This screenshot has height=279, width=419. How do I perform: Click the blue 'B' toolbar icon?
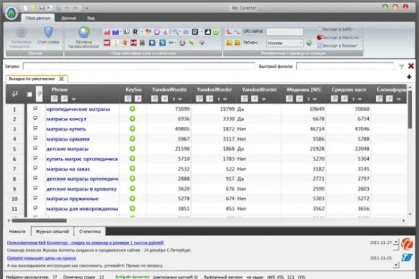tap(152, 42)
